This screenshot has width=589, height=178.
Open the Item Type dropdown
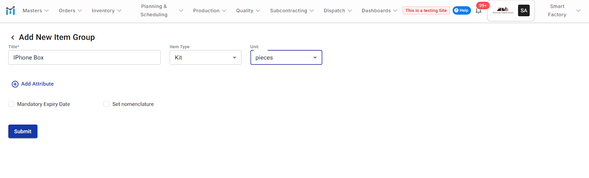click(x=205, y=58)
